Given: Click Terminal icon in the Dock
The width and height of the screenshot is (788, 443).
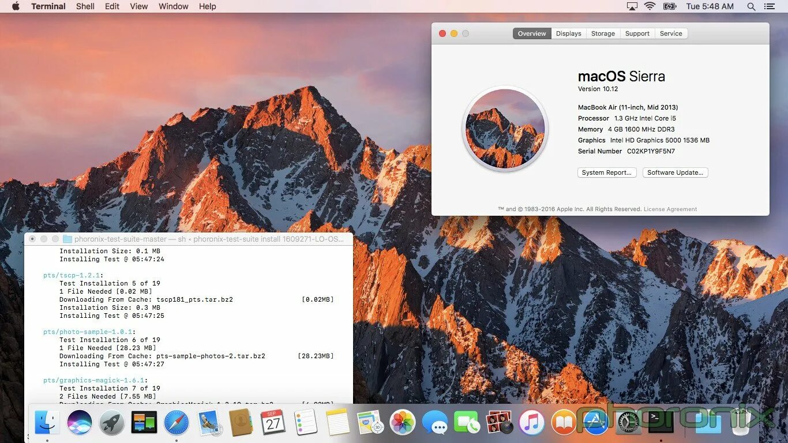Looking at the screenshot, I should [x=661, y=423].
